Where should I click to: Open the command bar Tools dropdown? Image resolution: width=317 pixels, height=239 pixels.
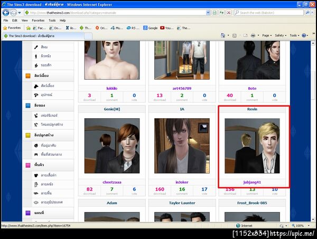pos(294,35)
